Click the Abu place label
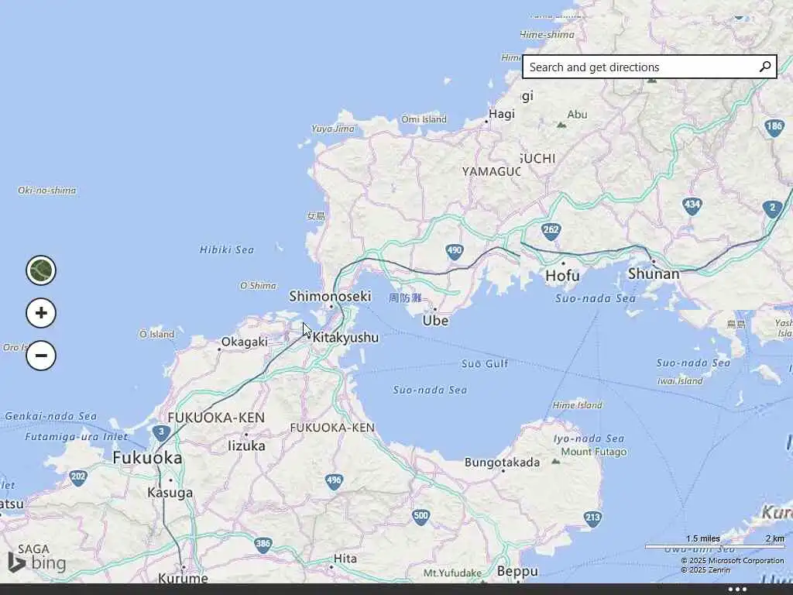This screenshot has height=595, width=793. tap(577, 115)
